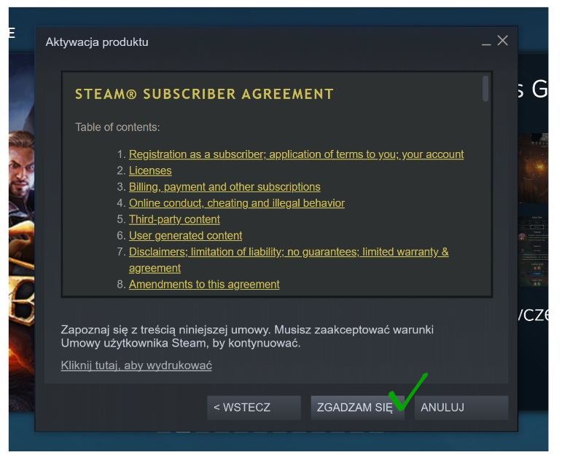Minimize the product activation window

(x=486, y=43)
